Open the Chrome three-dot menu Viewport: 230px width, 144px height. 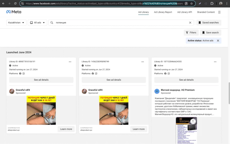click(x=227, y=3)
